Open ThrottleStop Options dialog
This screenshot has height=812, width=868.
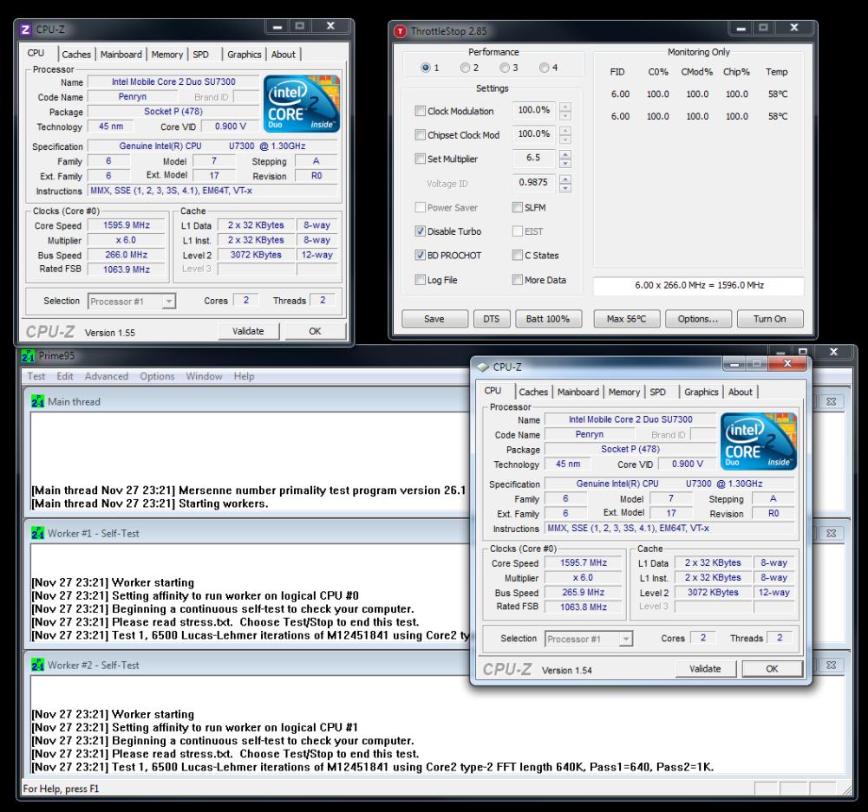[698, 319]
